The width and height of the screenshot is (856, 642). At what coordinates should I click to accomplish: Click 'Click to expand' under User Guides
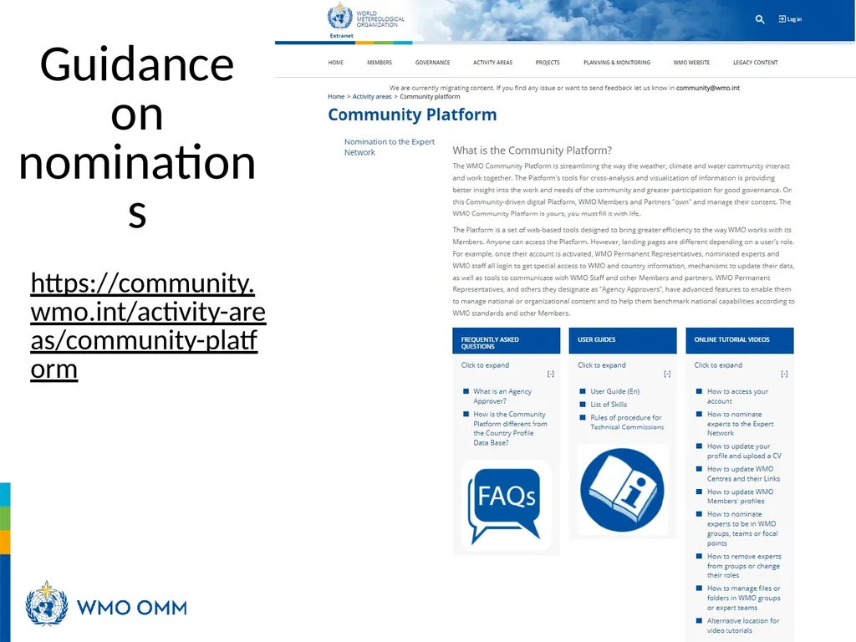click(602, 365)
